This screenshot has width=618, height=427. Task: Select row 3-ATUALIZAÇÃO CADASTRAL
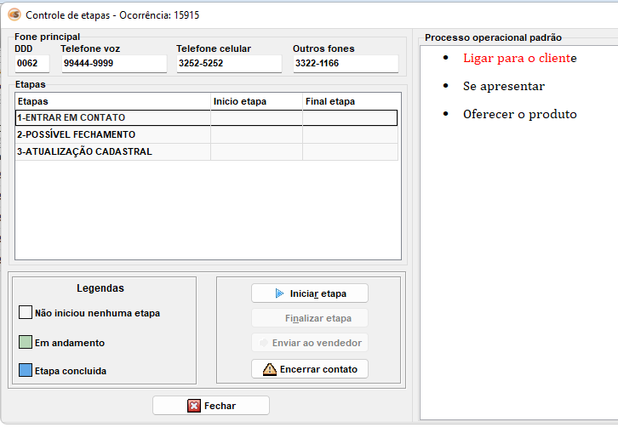pyautogui.click(x=112, y=152)
